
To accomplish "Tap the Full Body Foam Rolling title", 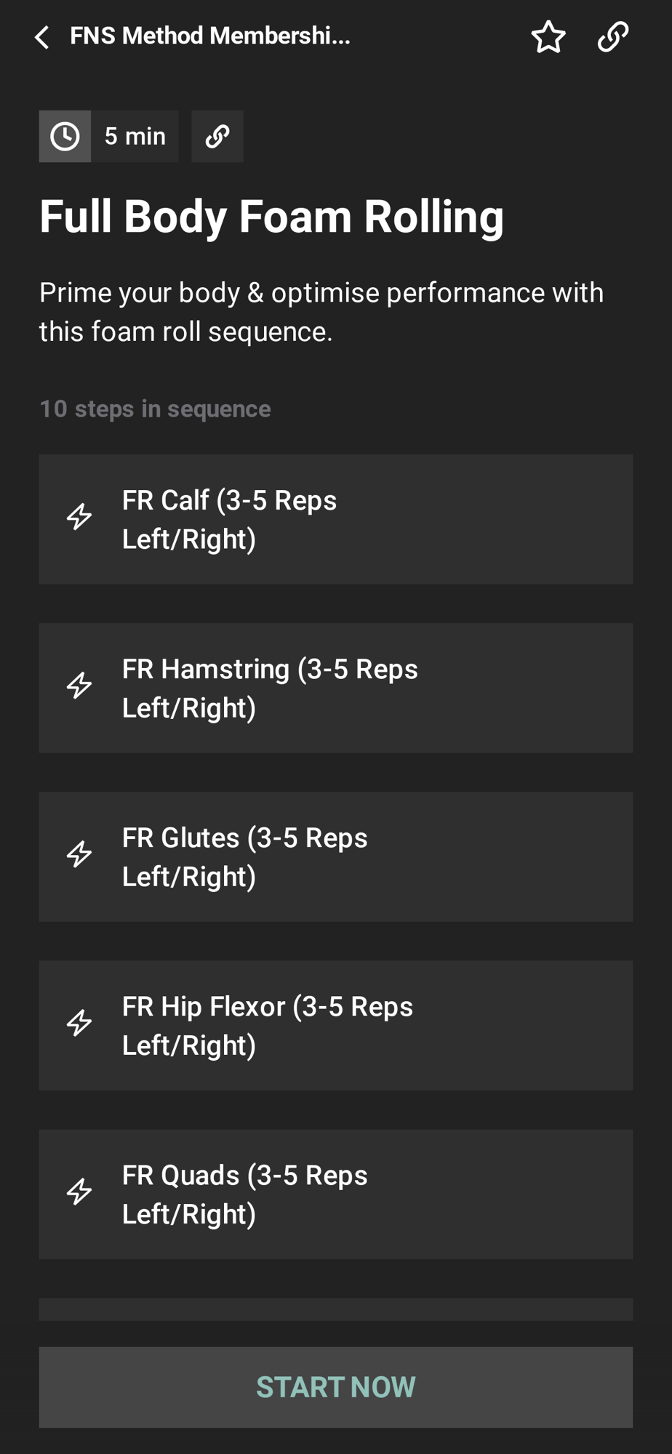I will pyautogui.click(x=271, y=217).
